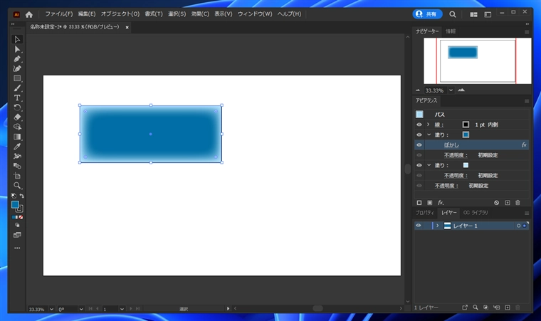Delete selected item in Appearance panel
Viewport: 541px width, 321px height.
pyautogui.click(x=518, y=203)
